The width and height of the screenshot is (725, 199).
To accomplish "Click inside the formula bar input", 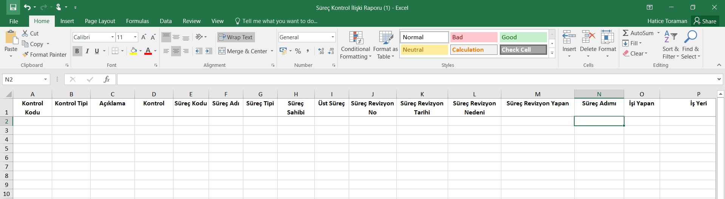I will [x=416, y=79].
